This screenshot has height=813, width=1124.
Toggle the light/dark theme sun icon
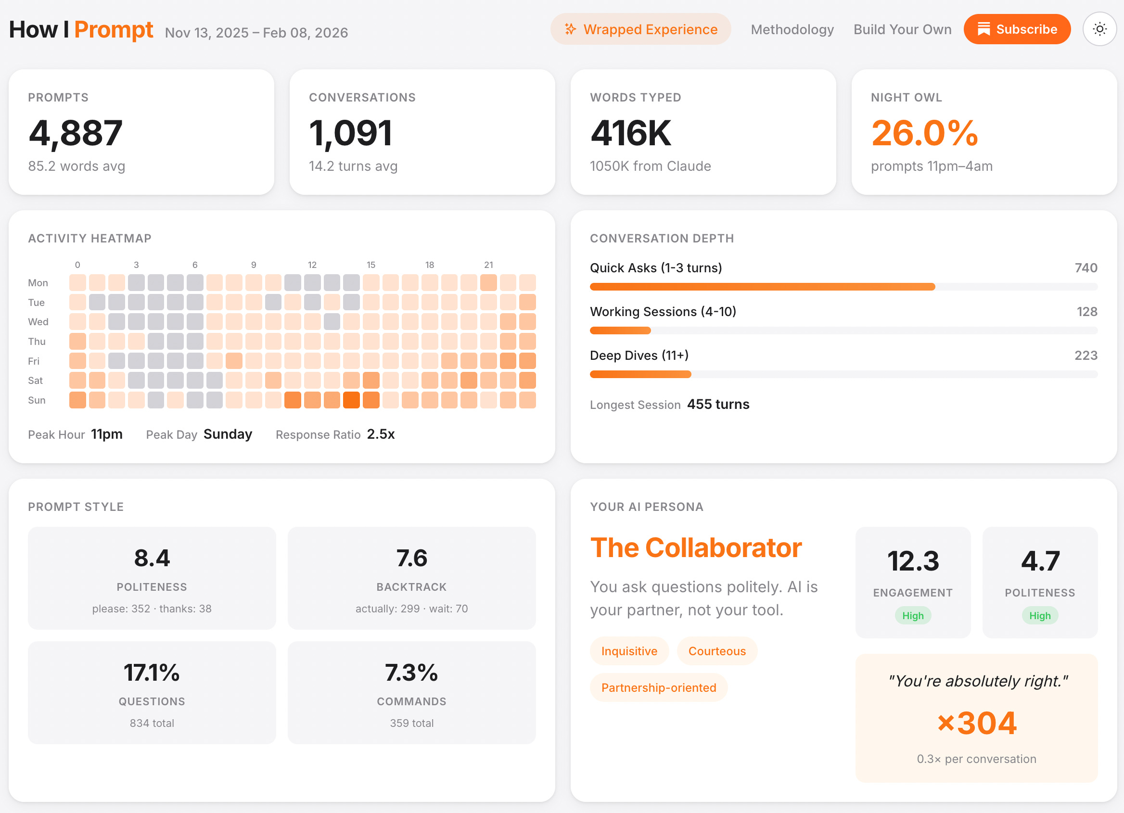[1099, 29]
